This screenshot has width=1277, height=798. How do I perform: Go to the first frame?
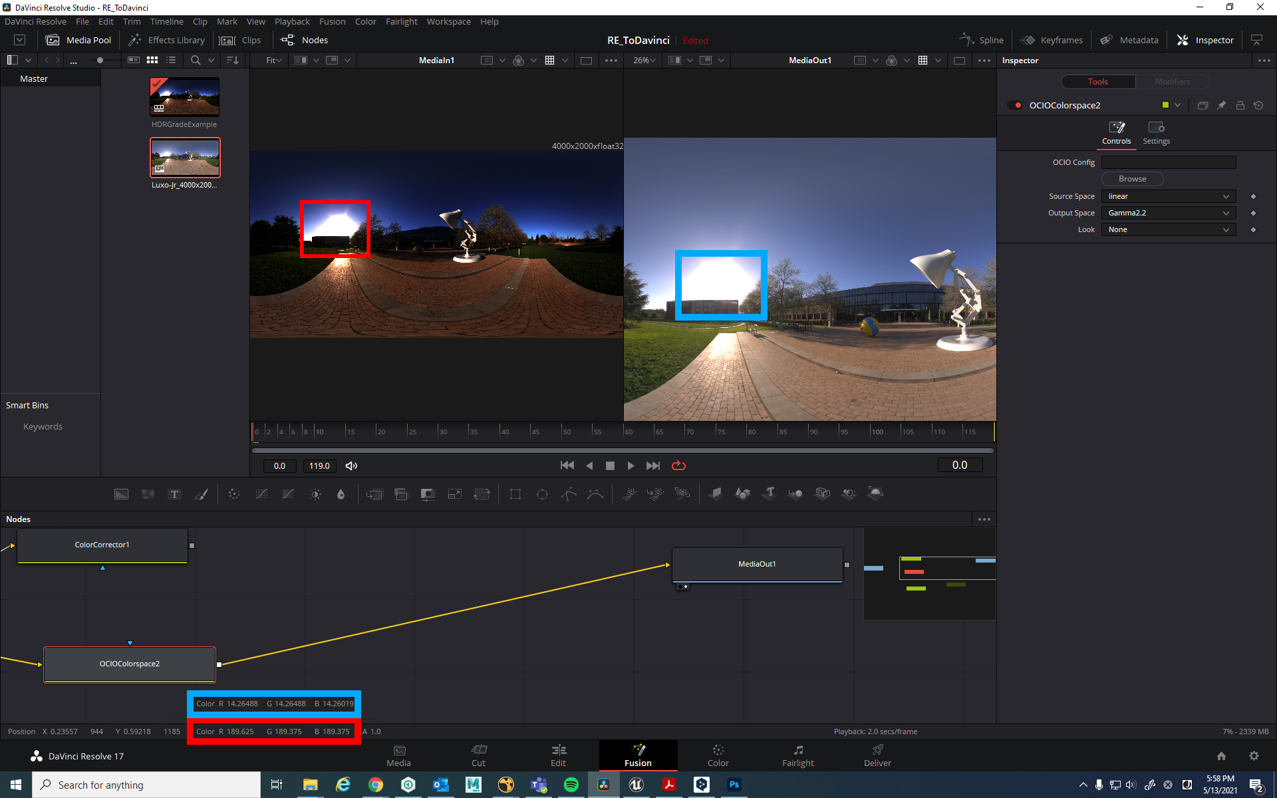click(567, 466)
